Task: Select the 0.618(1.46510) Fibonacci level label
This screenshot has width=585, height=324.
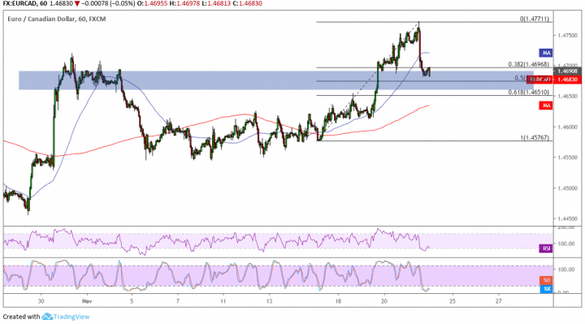Action: pyautogui.click(x=528, y=92)
